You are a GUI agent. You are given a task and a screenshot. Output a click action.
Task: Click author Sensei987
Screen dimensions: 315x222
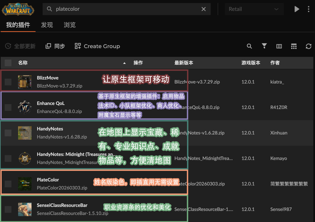coord(281,209)
